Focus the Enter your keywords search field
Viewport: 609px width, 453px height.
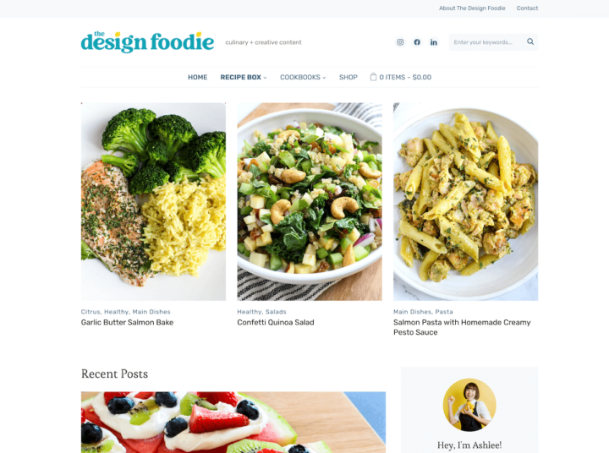(x=488, y=42)
